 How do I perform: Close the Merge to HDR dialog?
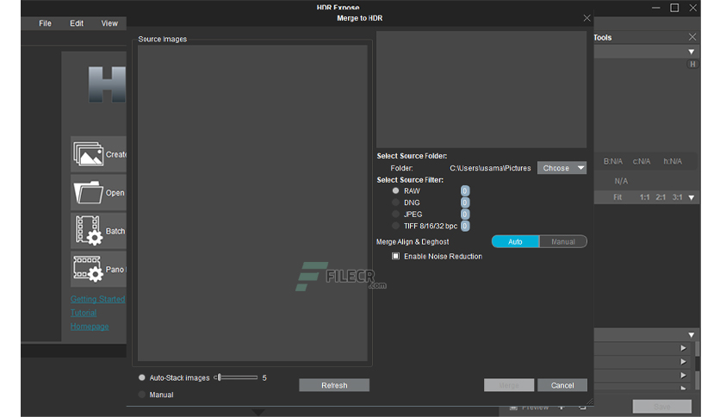tap(587, 18)
